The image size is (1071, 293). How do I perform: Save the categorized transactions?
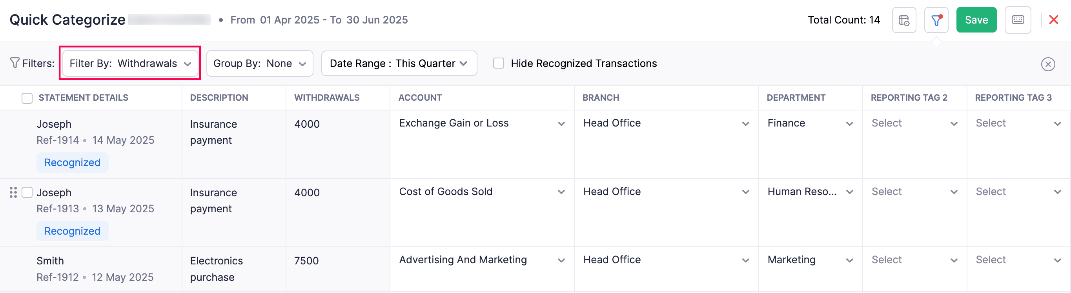[976, 20]
